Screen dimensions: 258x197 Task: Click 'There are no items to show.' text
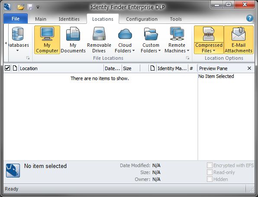100,78
